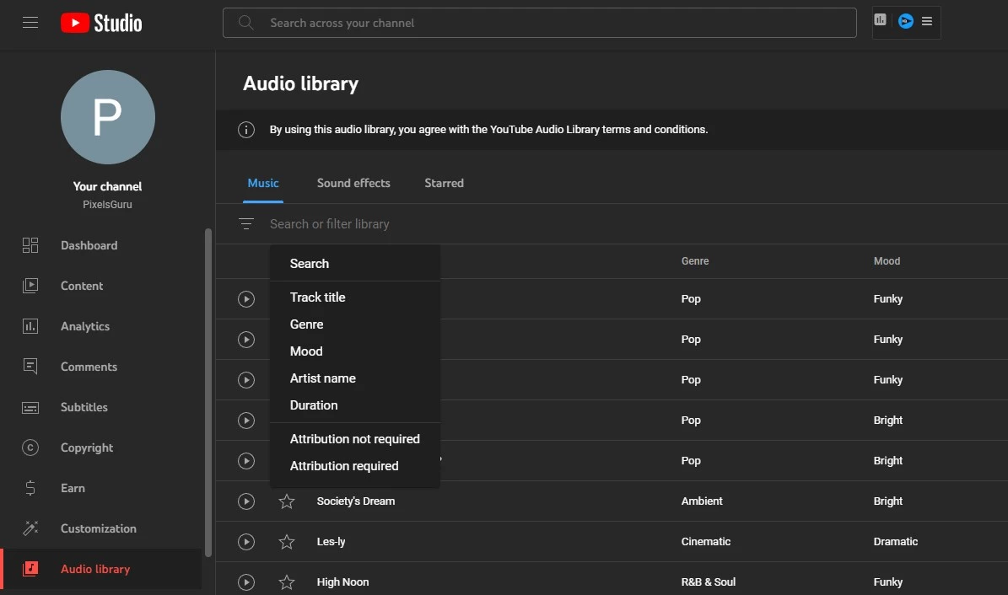Viewport: 1008px width, 595px height.
Task: Click the Search across your channel box
Action: [540, 23]
